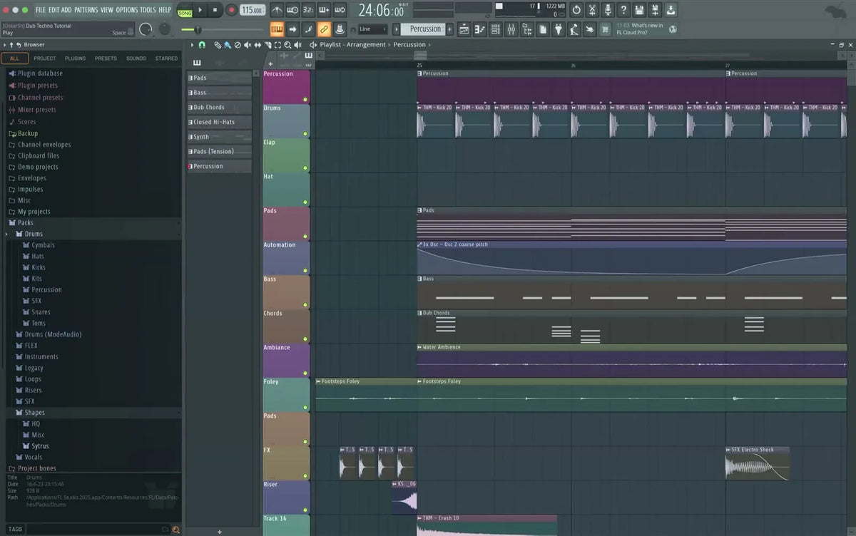Select the Dub Chords pattern in picker
This screenshot has width=856, height=536.
point(219,108)
